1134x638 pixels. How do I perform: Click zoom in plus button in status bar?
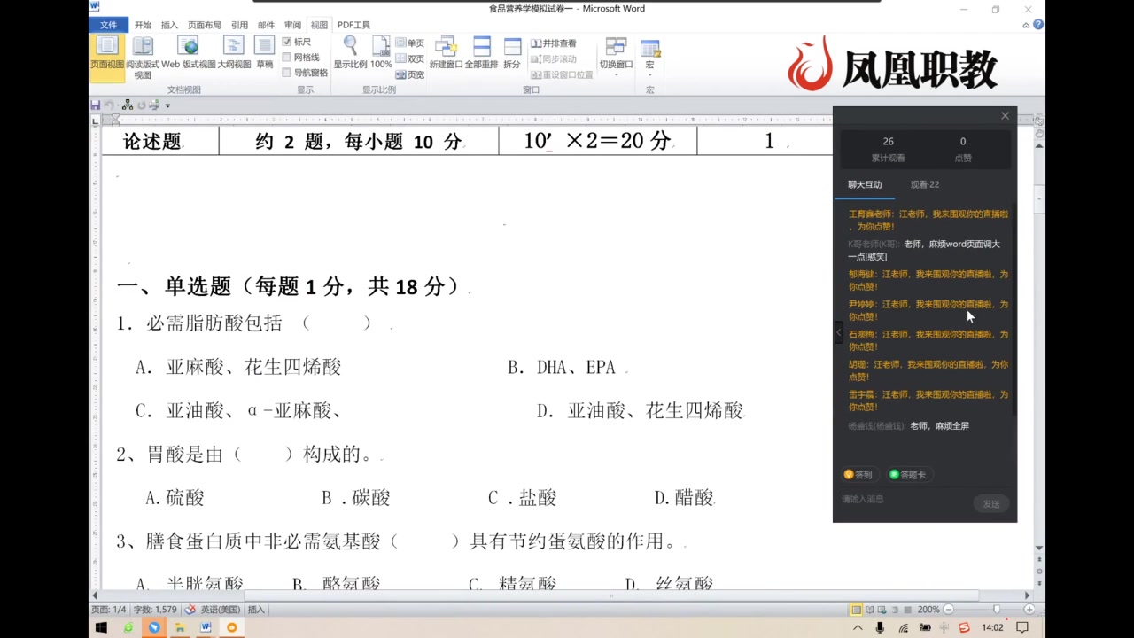click(1029, 610)
